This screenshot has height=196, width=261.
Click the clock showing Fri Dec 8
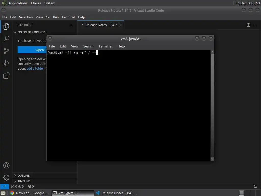click(x=247, y=3)
